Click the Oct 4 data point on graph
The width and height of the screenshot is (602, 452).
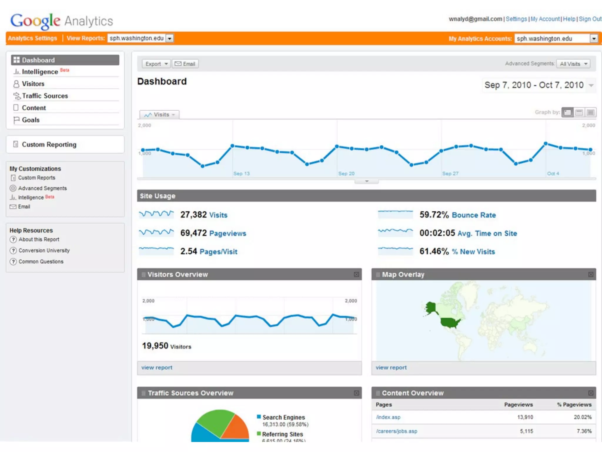pos(546,144)
